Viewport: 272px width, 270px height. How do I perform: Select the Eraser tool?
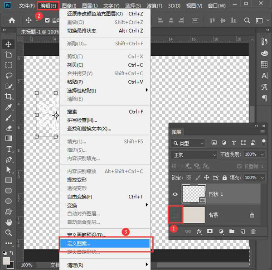coord(9,128)
